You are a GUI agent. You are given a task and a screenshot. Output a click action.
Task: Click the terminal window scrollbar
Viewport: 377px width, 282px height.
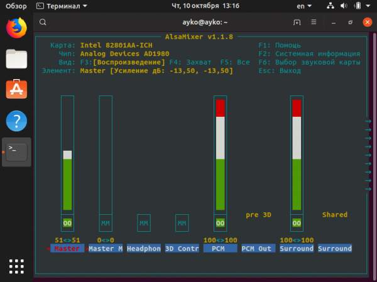click(374, 155)
